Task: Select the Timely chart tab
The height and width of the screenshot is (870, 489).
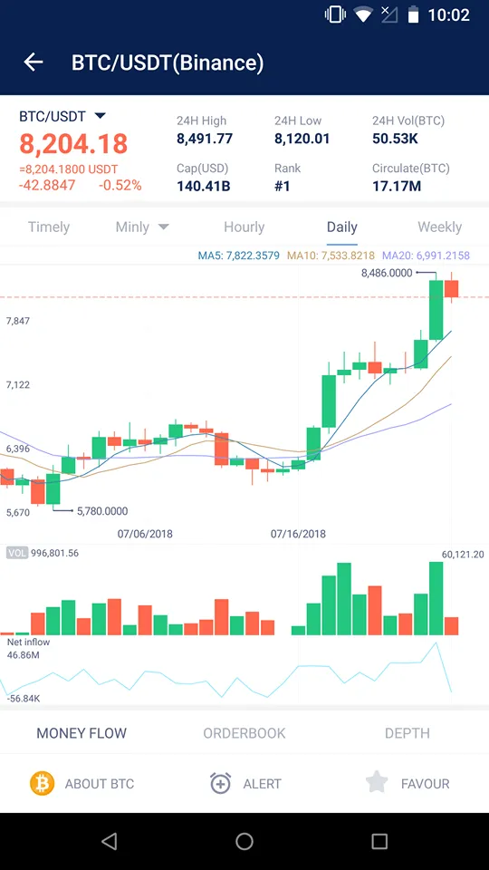Action: coord(49,227)
